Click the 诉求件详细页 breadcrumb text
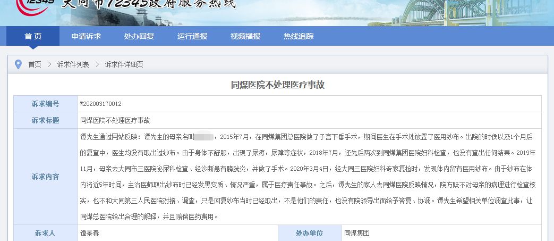Screen dimensions: 554x241 coord(124,64)
